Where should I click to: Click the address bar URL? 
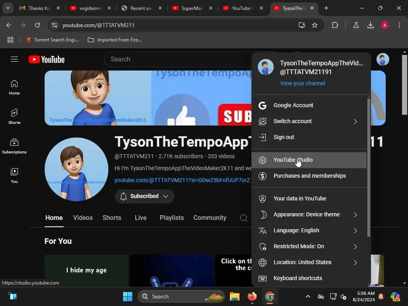click(x=98, y=25)
